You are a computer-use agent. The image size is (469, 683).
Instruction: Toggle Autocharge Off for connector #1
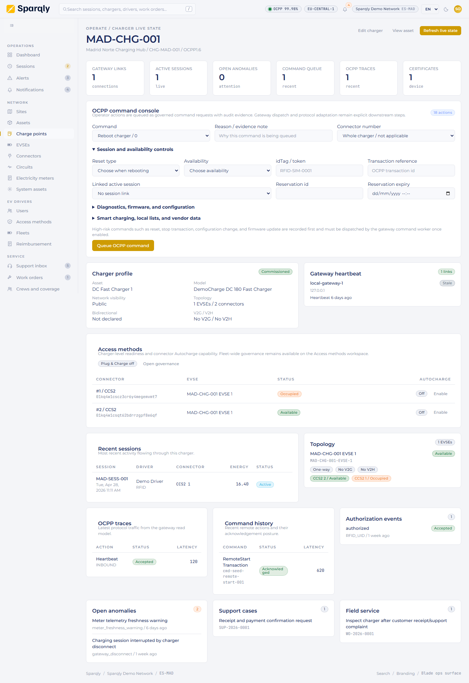tap(421, 393)
